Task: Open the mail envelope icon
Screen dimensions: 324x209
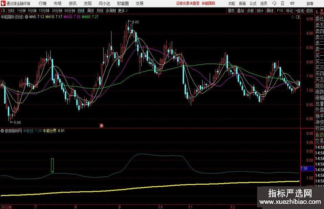Action: pyautogui.click(x=292, y=3)
